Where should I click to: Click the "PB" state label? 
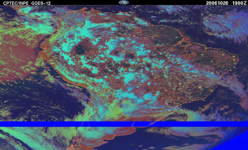(234, 60)
